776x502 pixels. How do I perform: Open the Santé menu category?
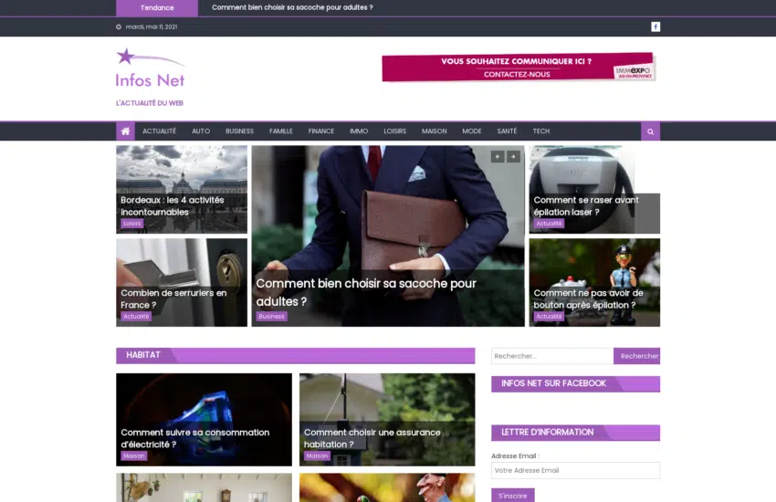[507, 131]
